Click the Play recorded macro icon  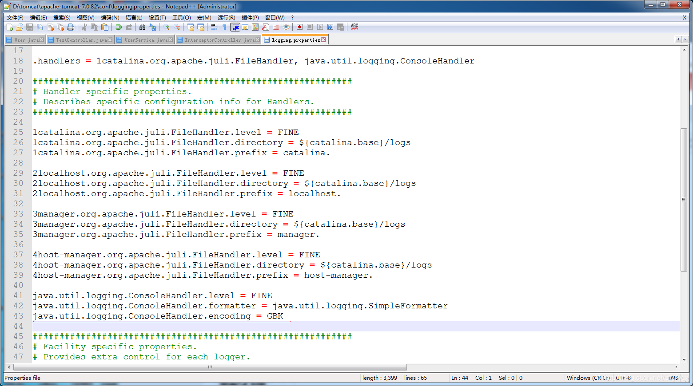click(x=320, y=27)
